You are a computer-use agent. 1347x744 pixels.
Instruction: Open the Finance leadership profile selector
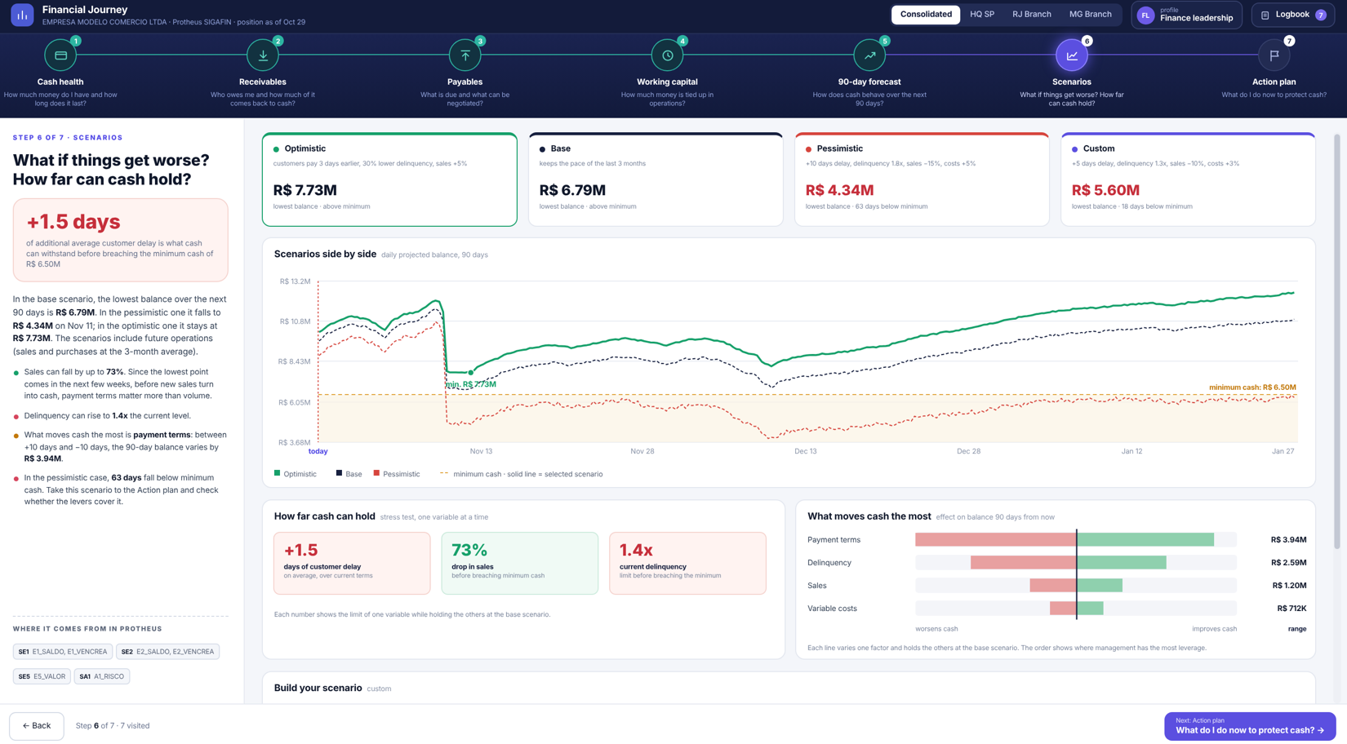coord(1186,15)
